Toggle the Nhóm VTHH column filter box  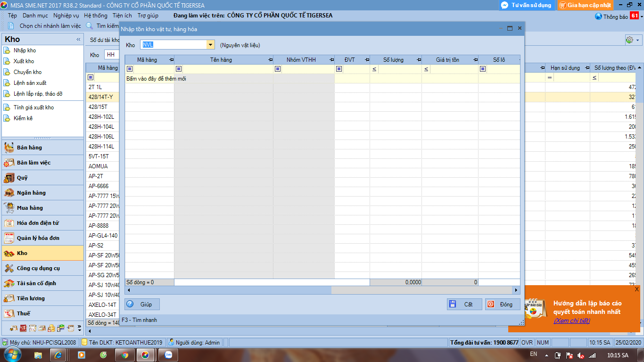point(278,69)
